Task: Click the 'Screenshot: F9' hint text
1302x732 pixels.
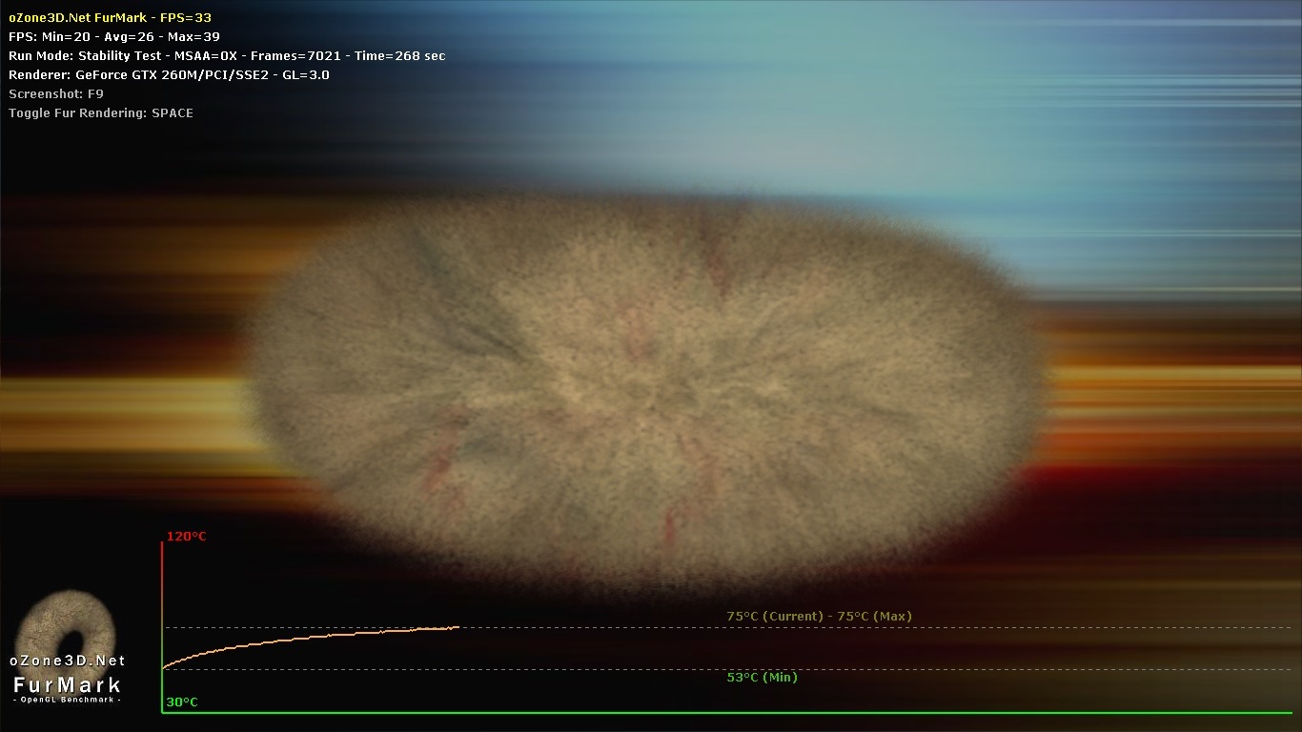Action: pyautogui.click(x=56, y=93)
